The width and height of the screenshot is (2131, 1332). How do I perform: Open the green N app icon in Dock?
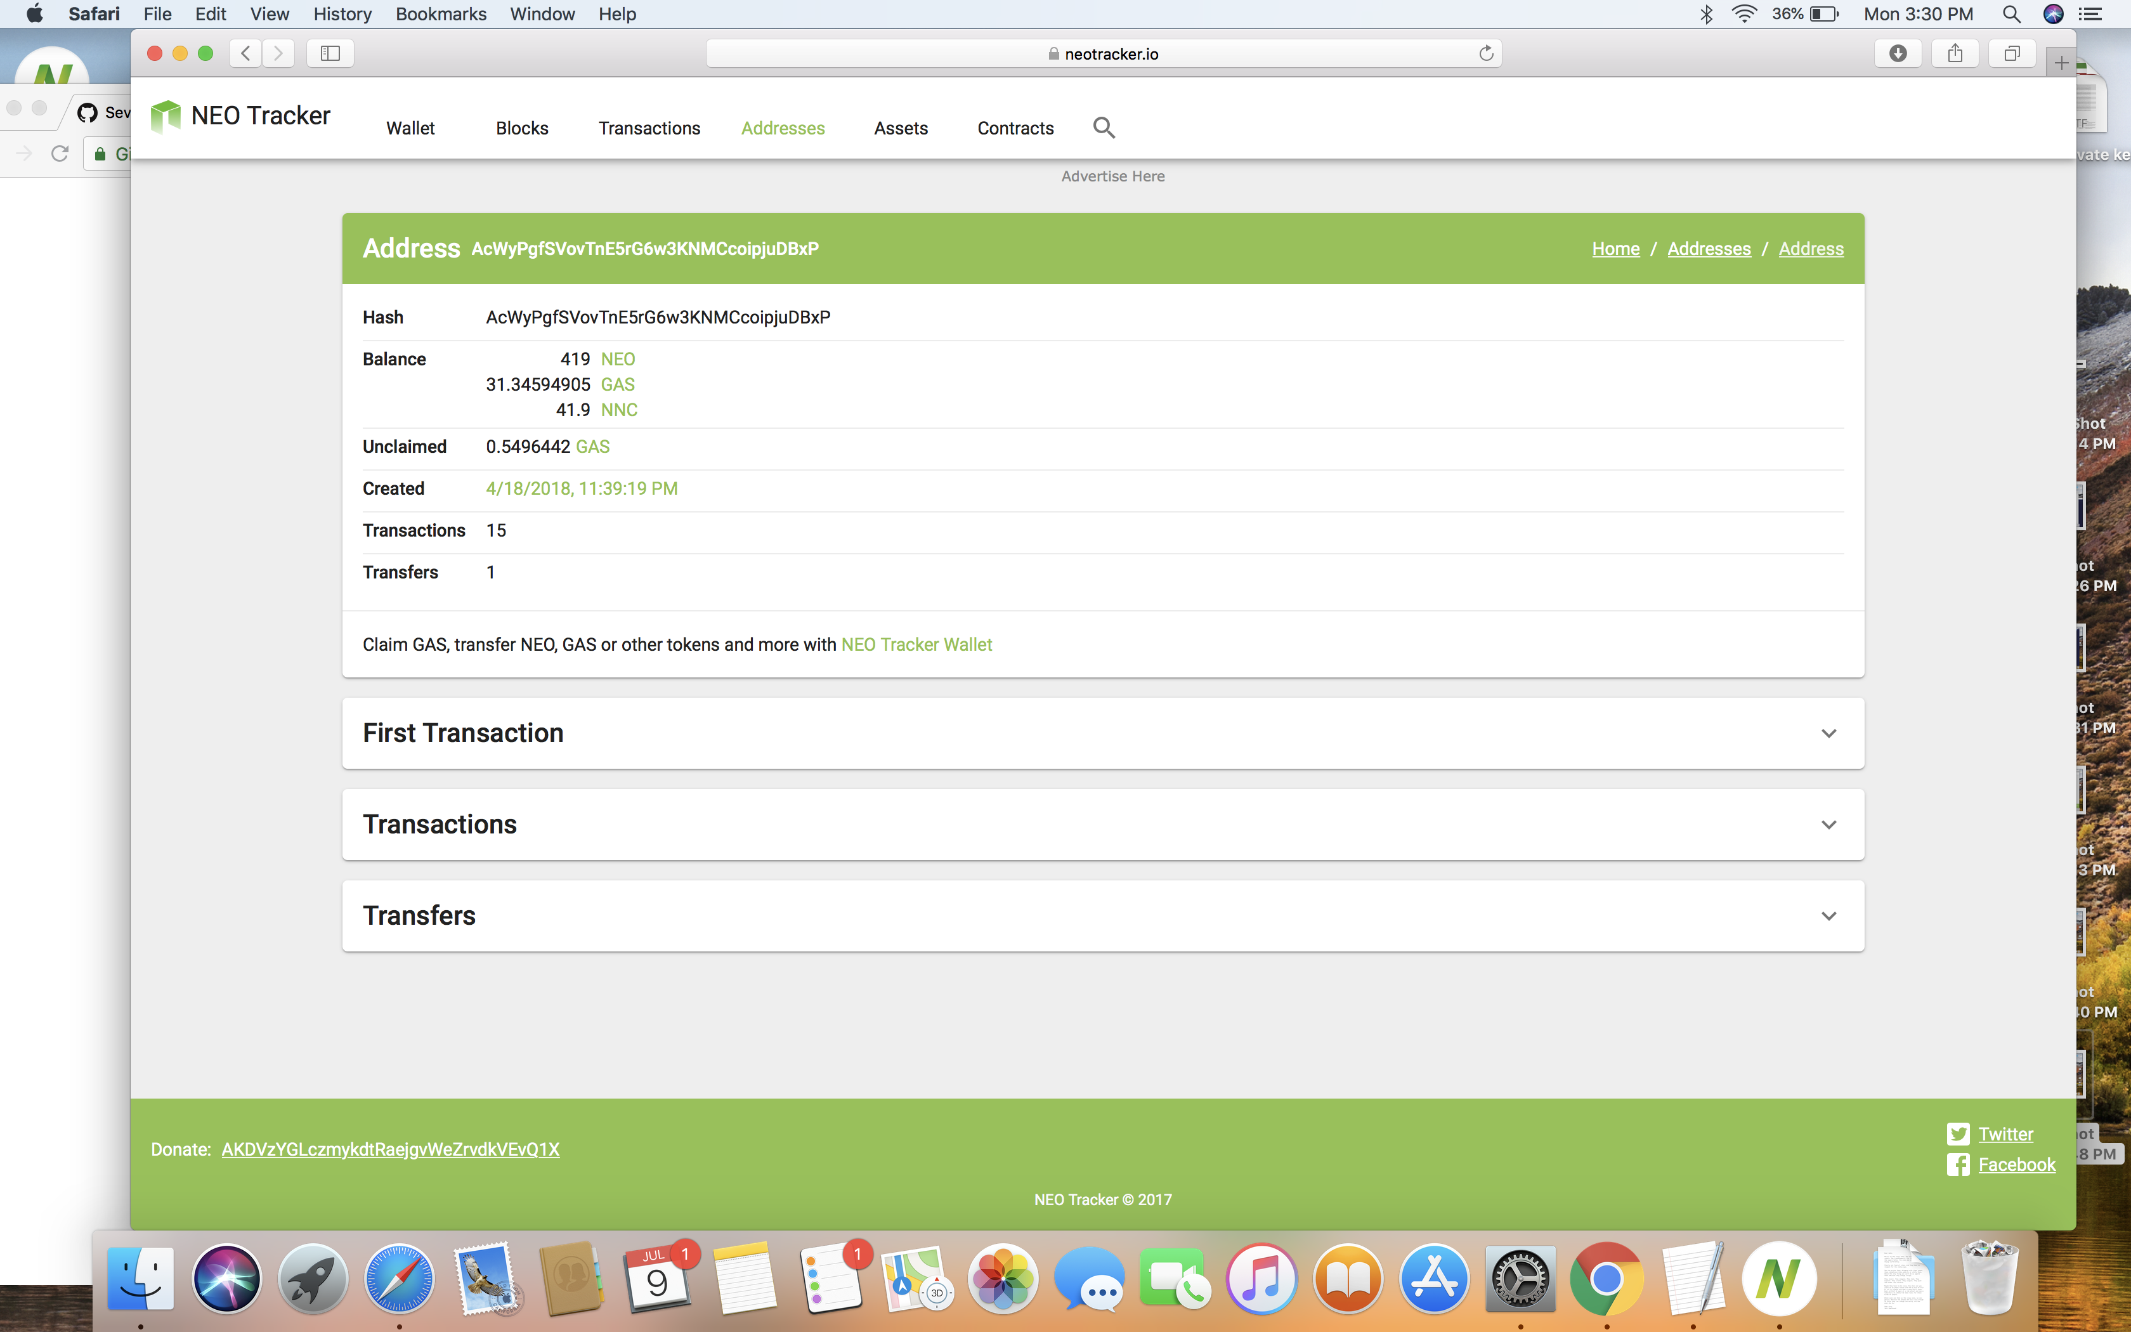(x=1780, y=1277)
